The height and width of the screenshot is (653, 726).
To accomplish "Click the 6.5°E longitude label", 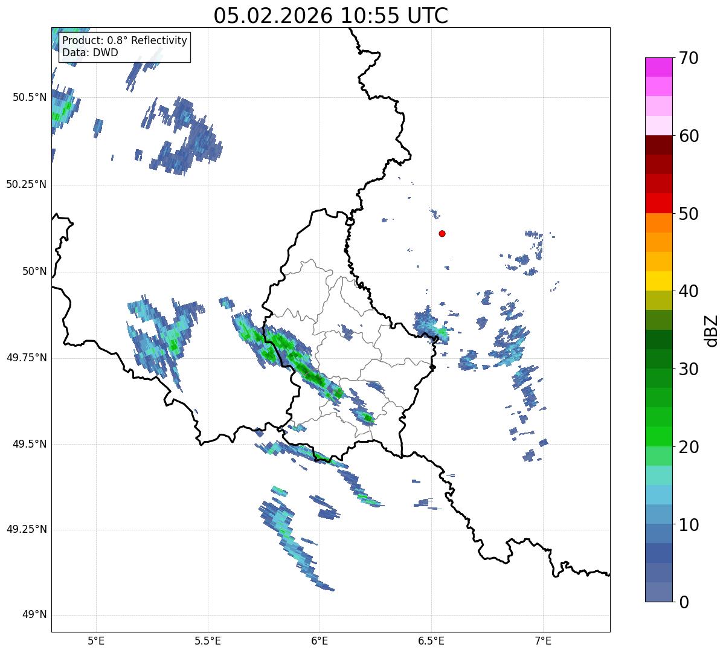I will (431, 641).
